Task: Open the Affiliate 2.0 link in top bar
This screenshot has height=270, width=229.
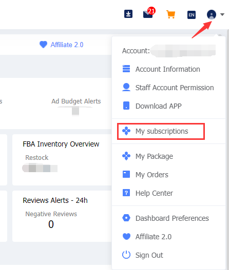Action: (62, 45)
